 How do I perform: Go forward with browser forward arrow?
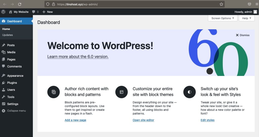tap(12, 4)
